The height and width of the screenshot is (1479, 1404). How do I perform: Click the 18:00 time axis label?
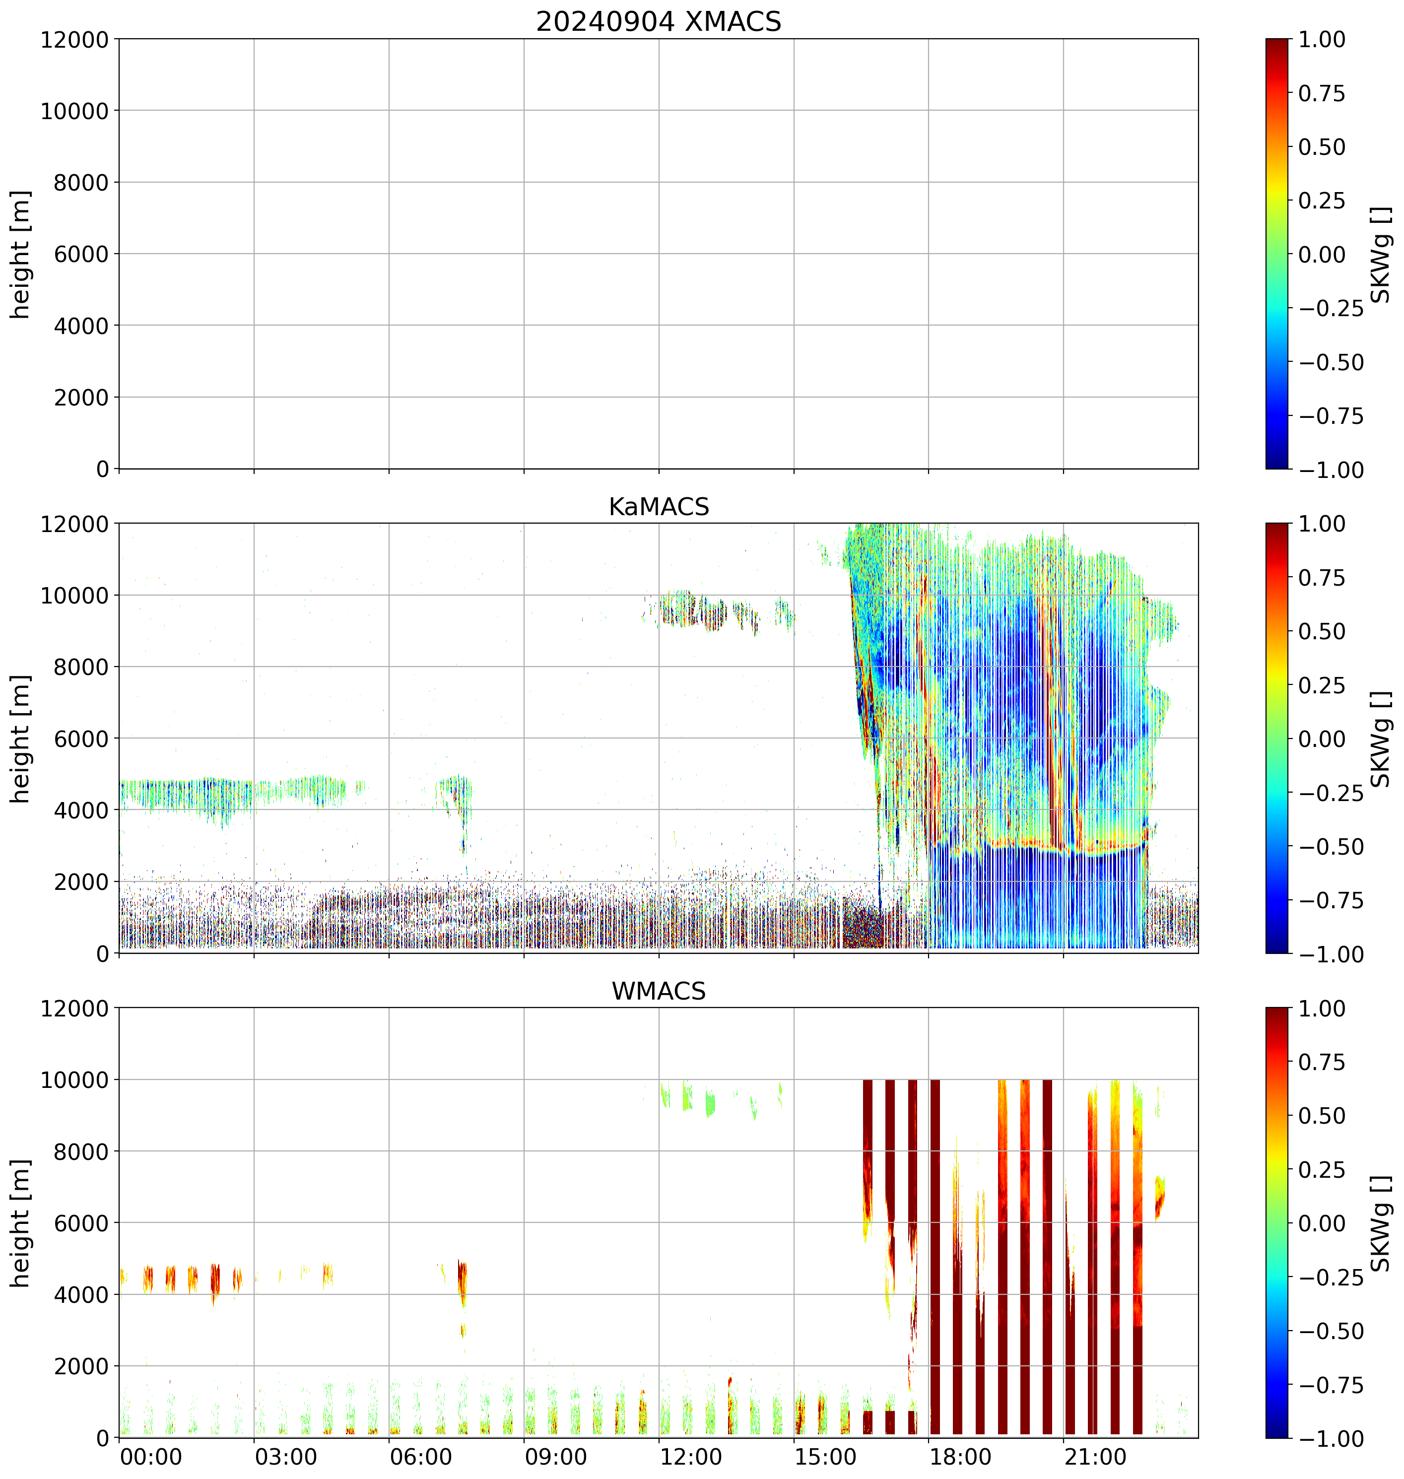click(960, 1457)
